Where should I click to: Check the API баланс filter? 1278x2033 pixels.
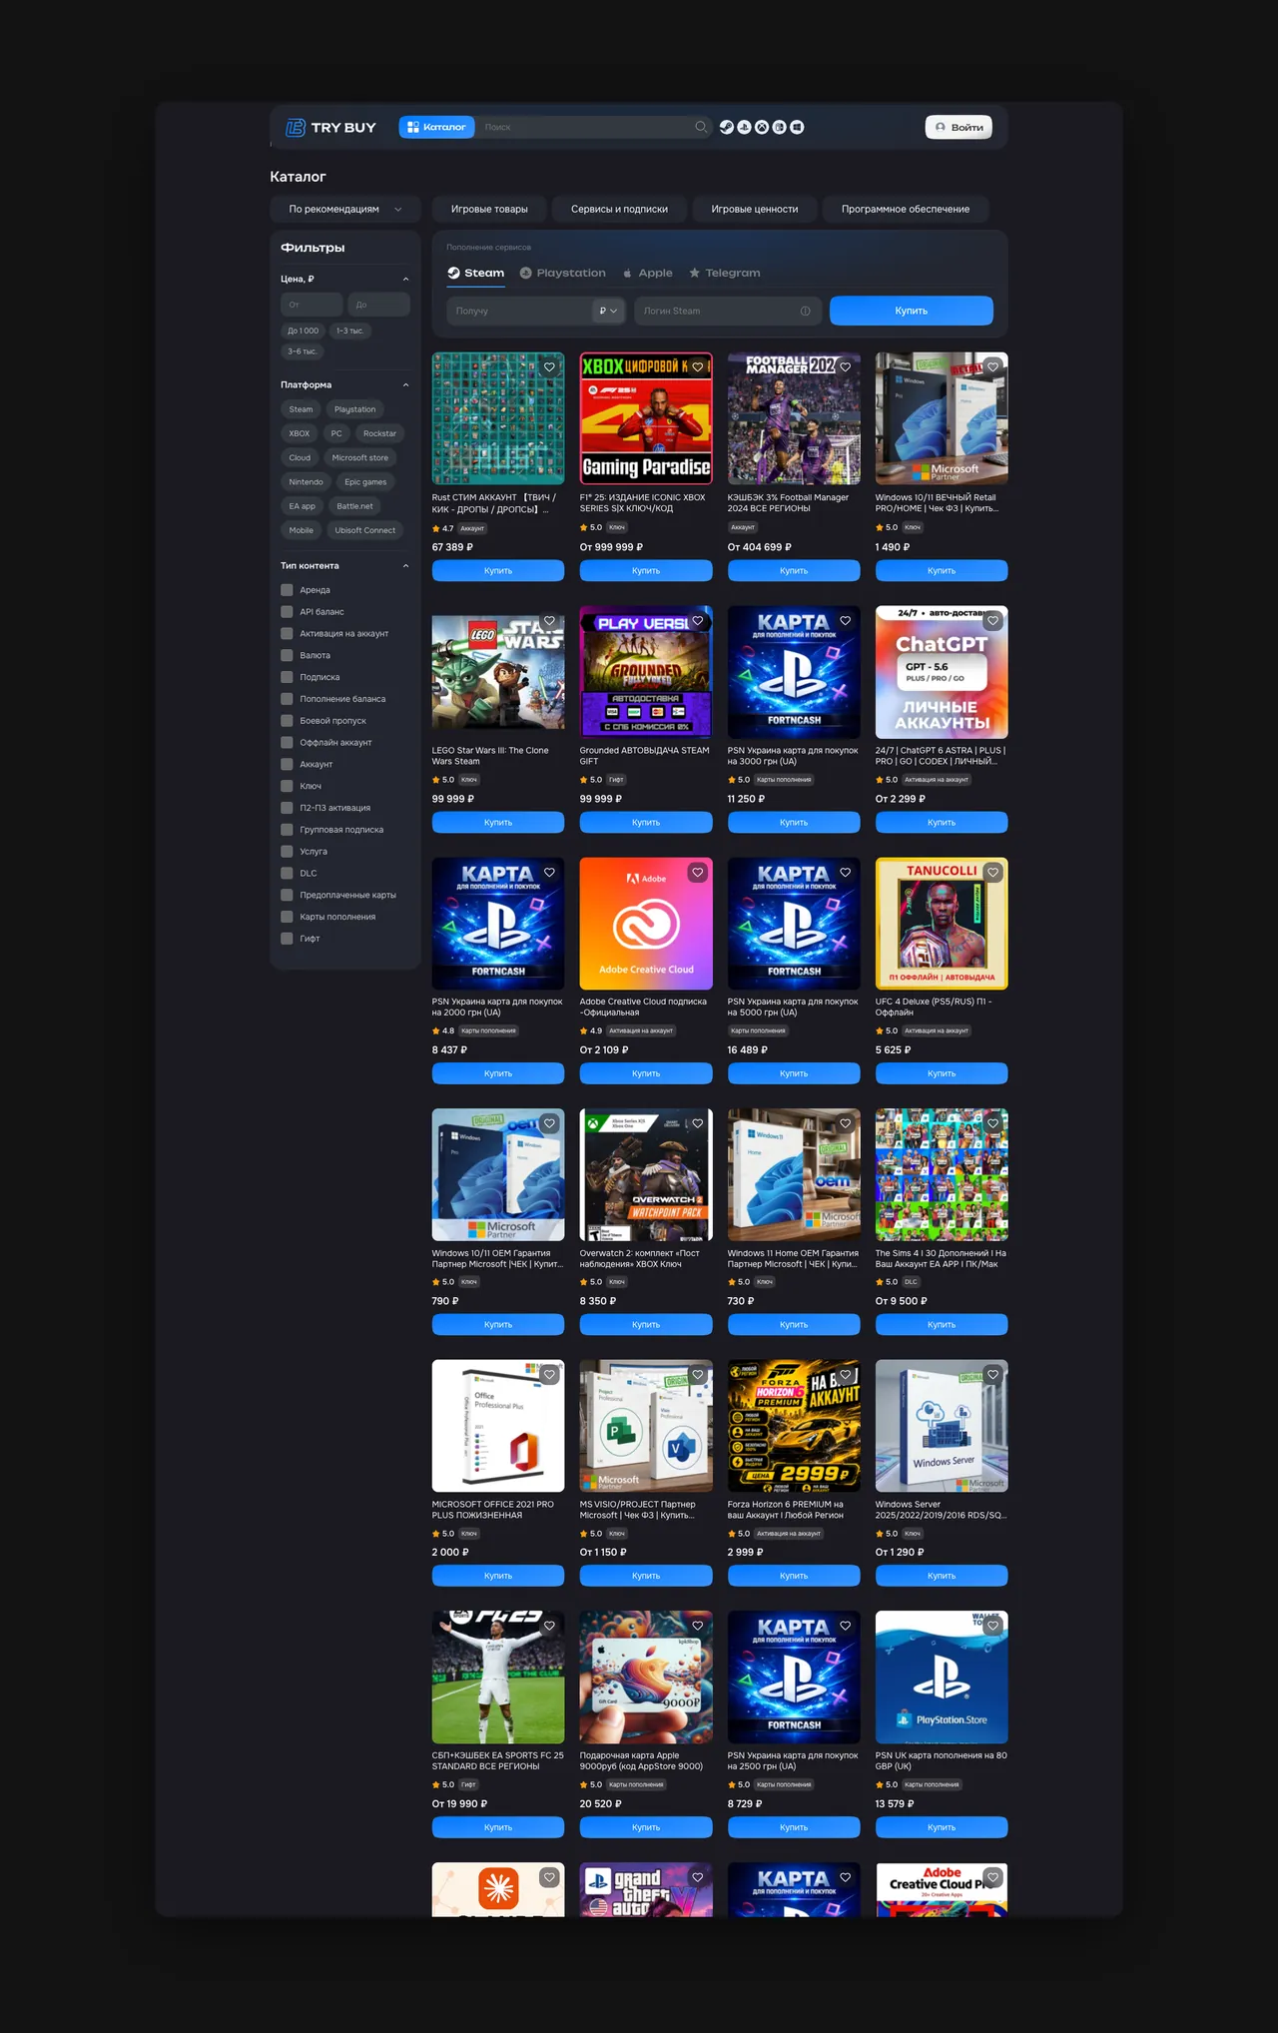click(287, 612)
